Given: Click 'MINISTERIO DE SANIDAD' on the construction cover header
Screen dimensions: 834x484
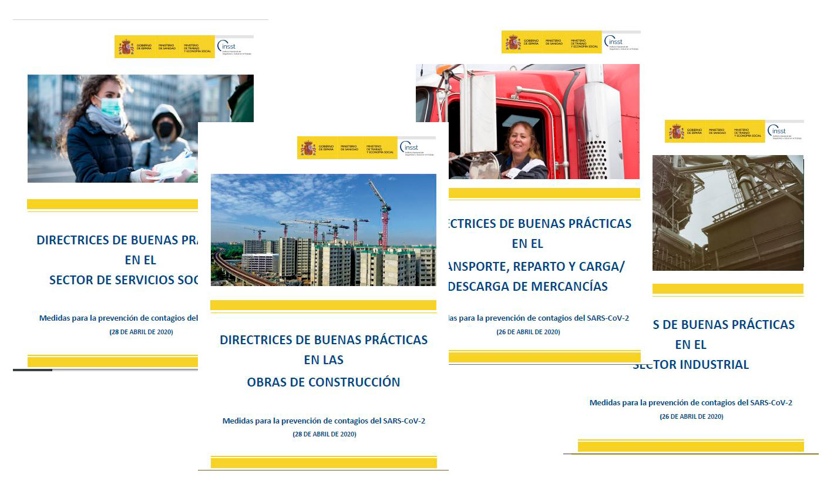Looking at the screenshot, I should [349, 148].
